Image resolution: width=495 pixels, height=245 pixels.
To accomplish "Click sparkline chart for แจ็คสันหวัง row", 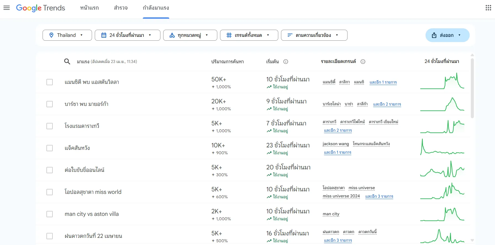I will [x=442, y=147].
